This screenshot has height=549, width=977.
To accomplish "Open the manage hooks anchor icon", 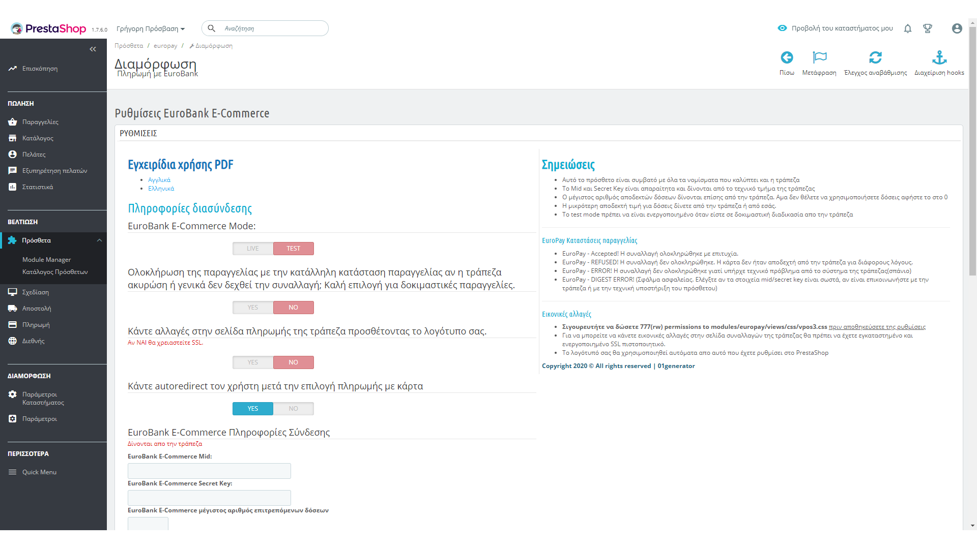I will [939, 57].
